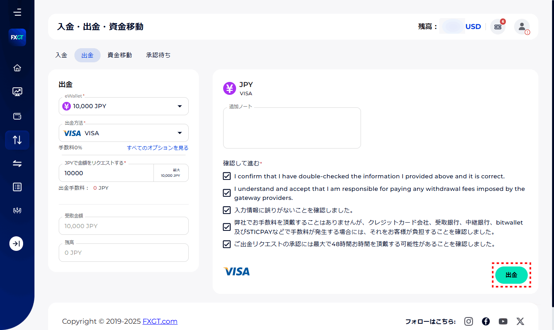Open the eWallet 10,000 JPY dropdown
The width and height of the screenshot is (554, 330).
pos(124,106)
